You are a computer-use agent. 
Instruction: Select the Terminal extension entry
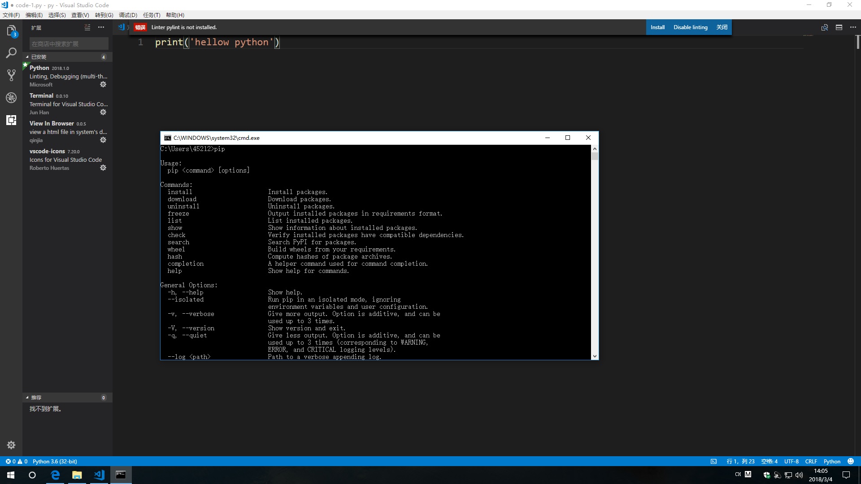67,104
